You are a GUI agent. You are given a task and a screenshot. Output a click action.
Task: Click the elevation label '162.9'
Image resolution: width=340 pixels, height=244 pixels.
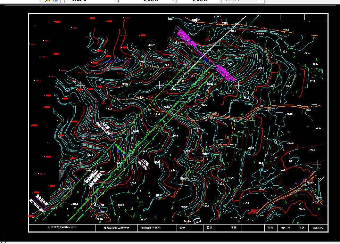[x=109, y=108]
